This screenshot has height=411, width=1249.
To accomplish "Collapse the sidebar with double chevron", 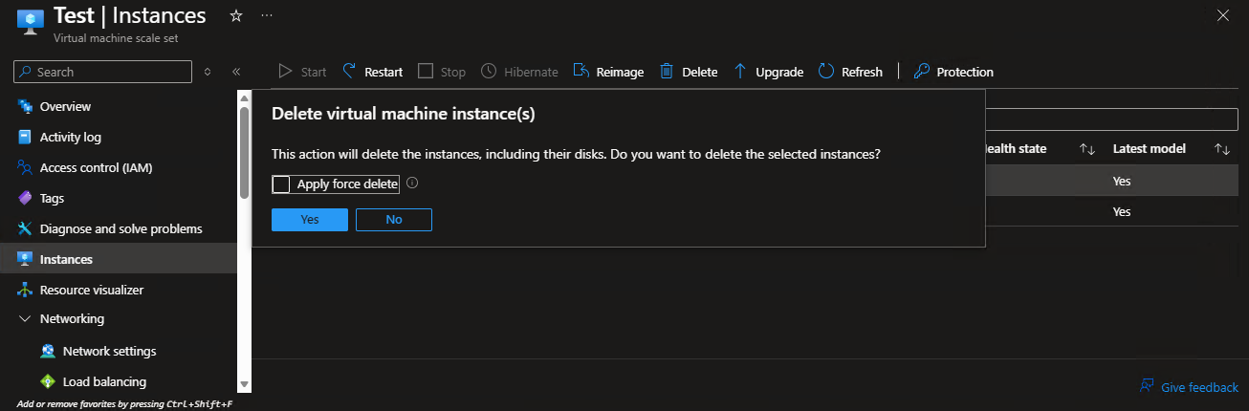I will pyautogui.click(x=236, y=72).
